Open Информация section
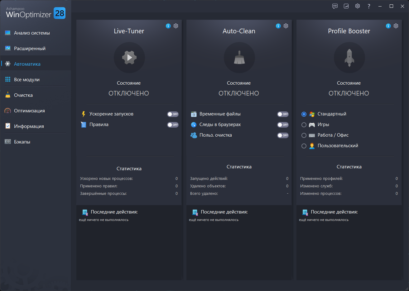This screenshot has width=409, height=291. [x=36, y=126]
